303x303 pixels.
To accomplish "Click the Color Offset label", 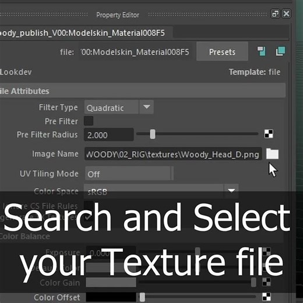I will 57,297.
